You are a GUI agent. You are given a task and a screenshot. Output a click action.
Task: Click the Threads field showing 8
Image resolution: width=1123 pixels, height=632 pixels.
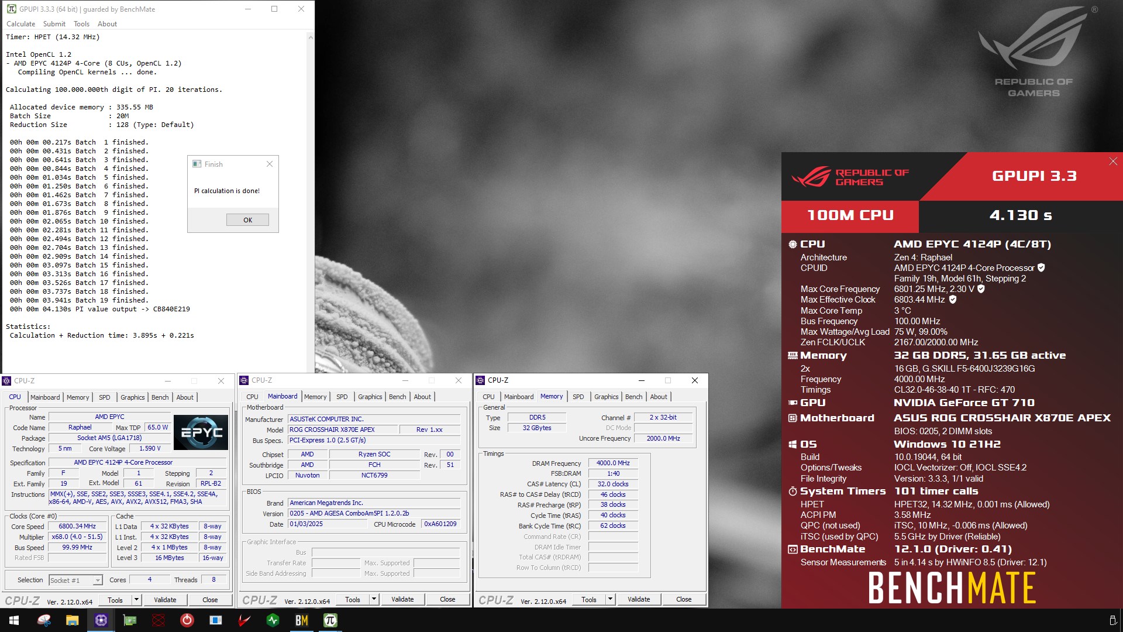pos(213,580)
